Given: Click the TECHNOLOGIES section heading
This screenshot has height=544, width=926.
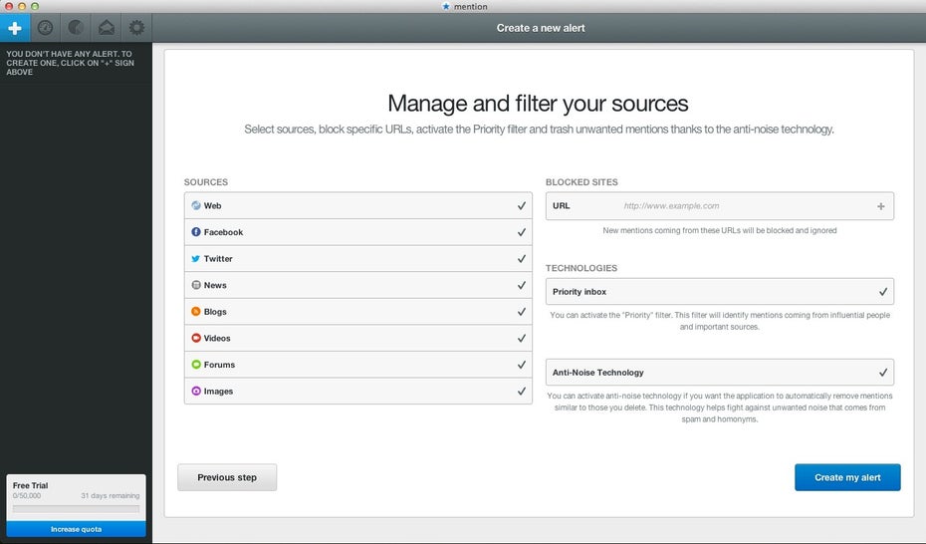Looking at the screenshot, I should click(x=581, y=268).
